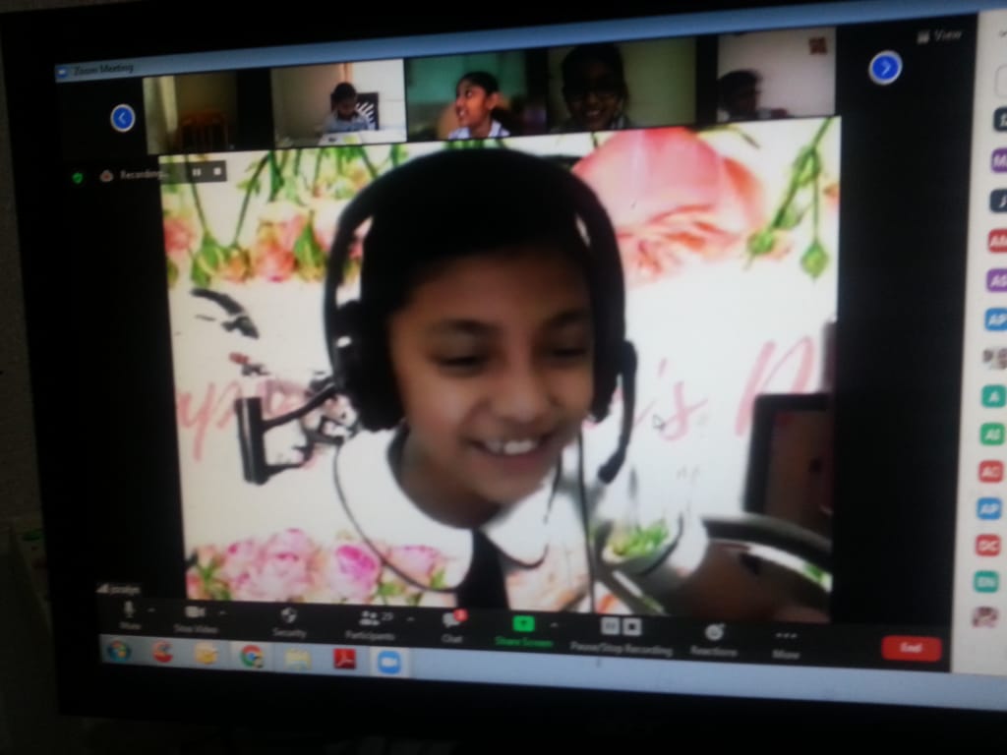Open the Security shield menu

click(288, 622)
